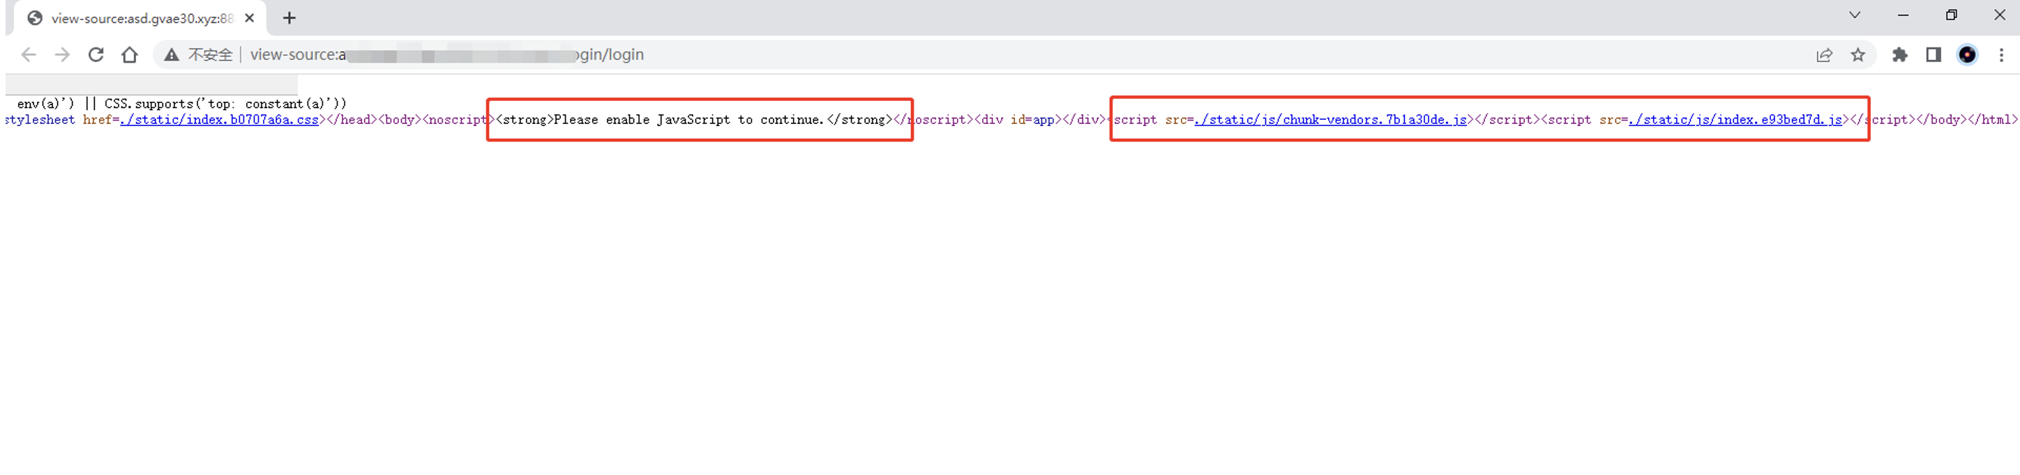Expand the tab search chevron
This screenshot has height=475, width=2020.
1855,15
